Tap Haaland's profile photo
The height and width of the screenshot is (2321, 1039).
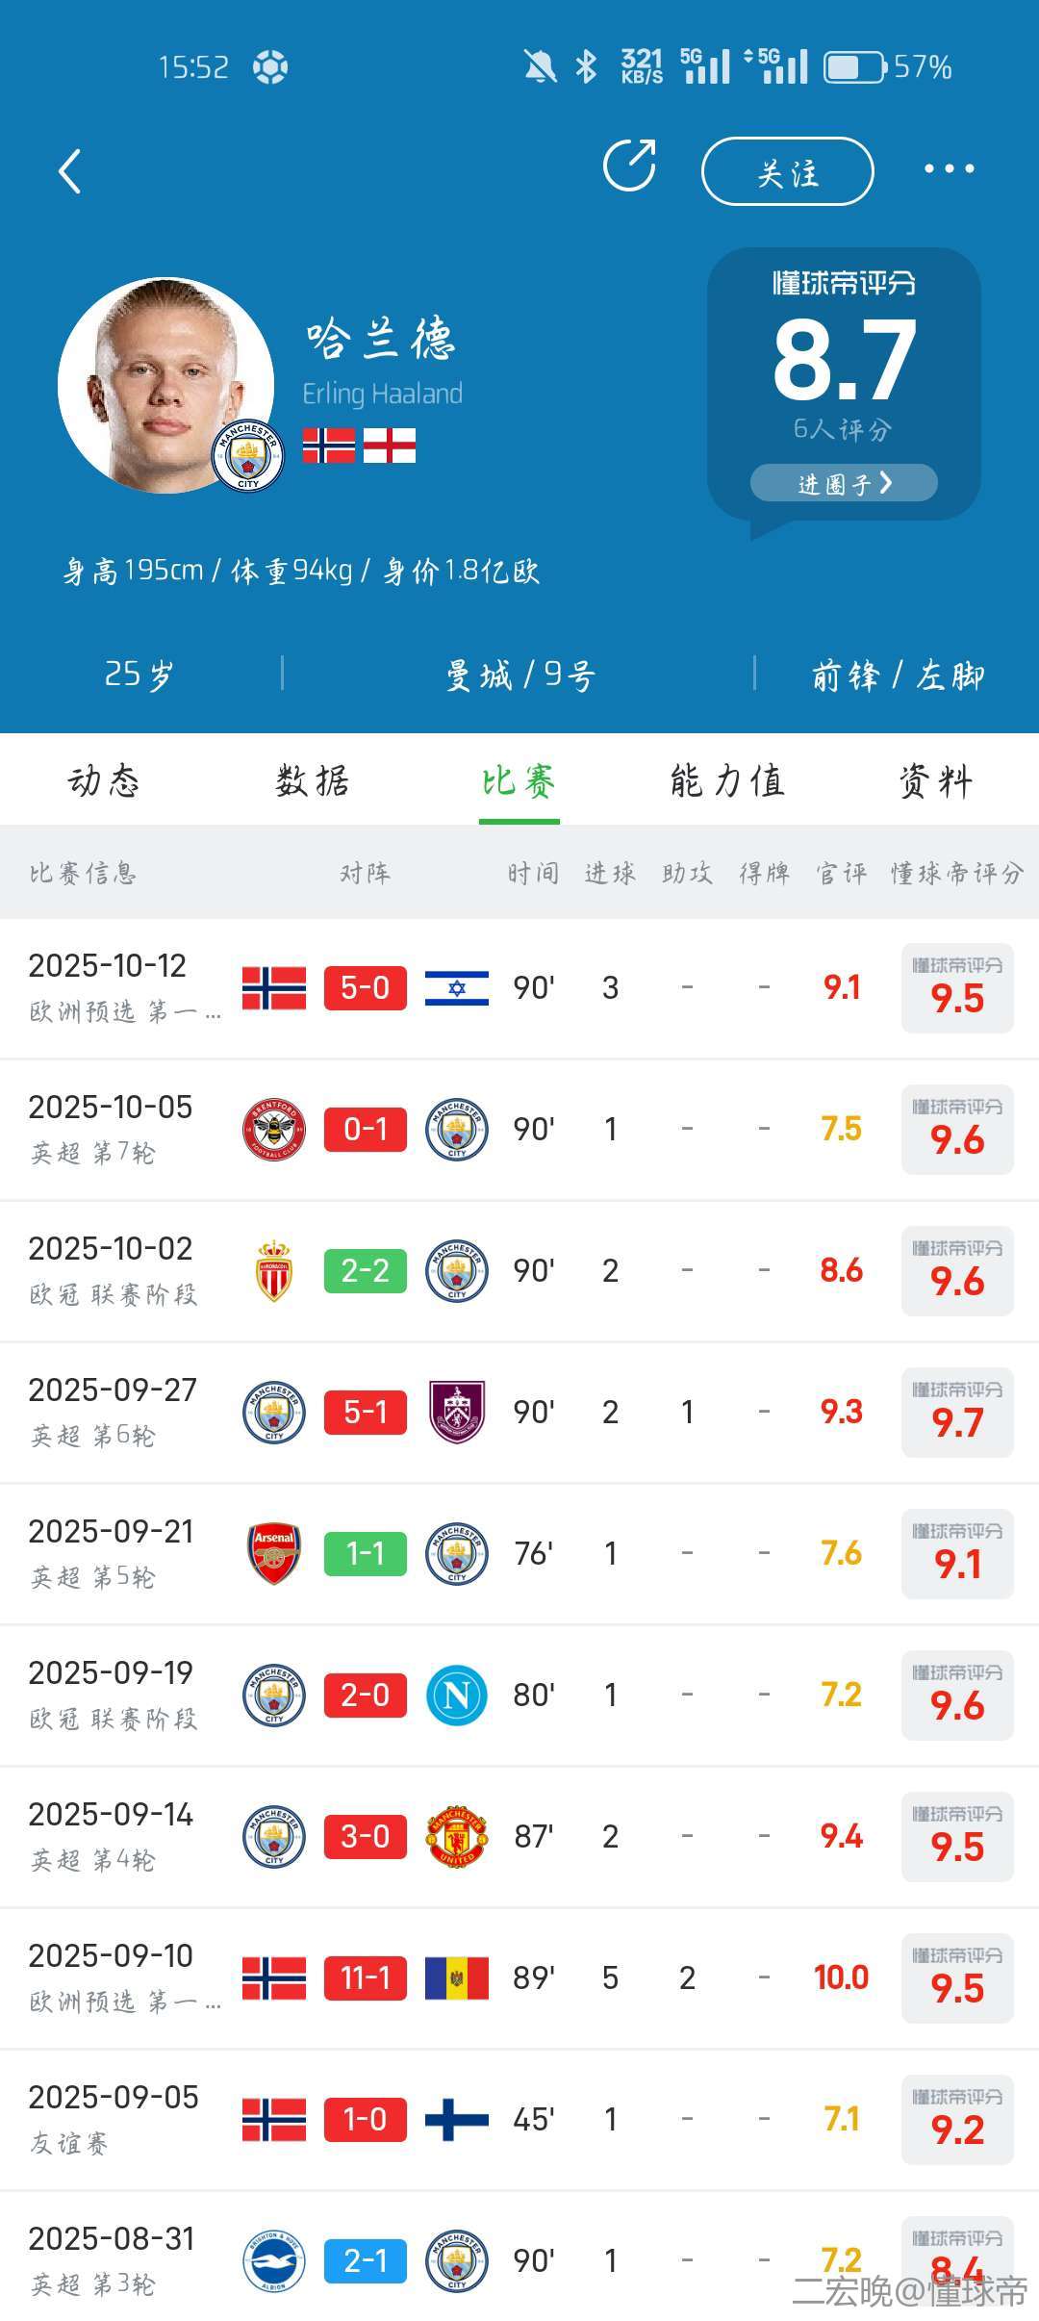[159, 380]
